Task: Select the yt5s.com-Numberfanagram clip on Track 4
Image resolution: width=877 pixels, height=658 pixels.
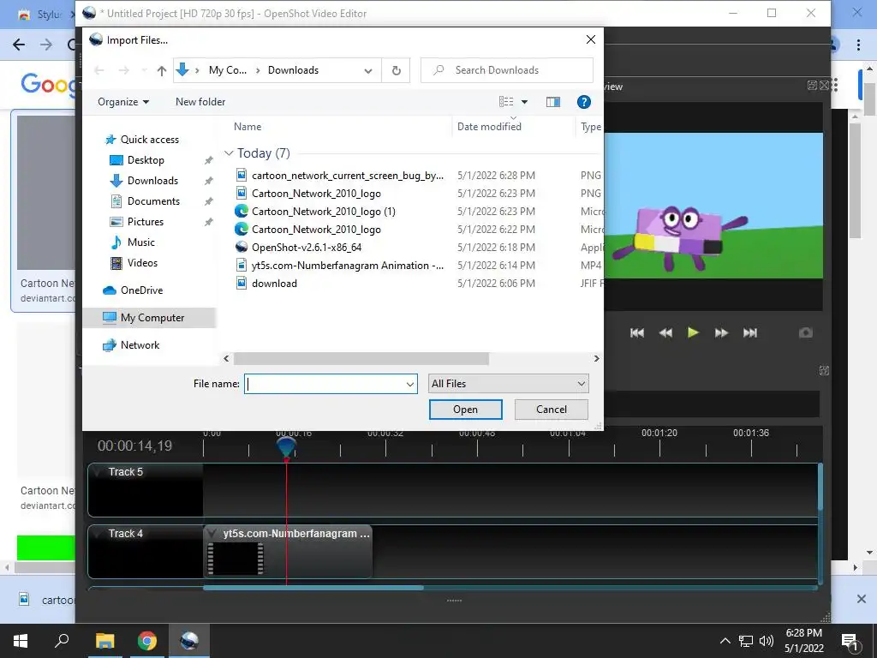Action: pos(288,551)
